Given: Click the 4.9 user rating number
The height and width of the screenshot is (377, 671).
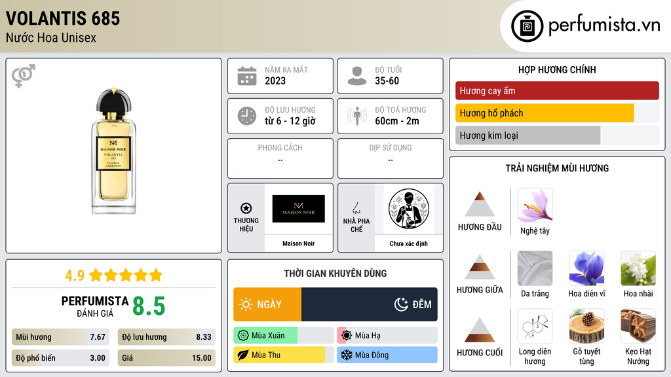Looking at the screenshot, I should 75,276.
